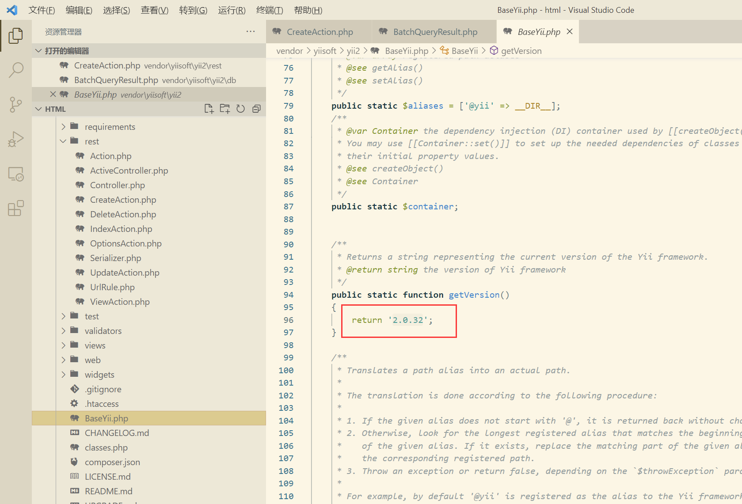Open the 转到(G) menu
Viewport: 742px width, 504px height.
[x=193, y=10]
